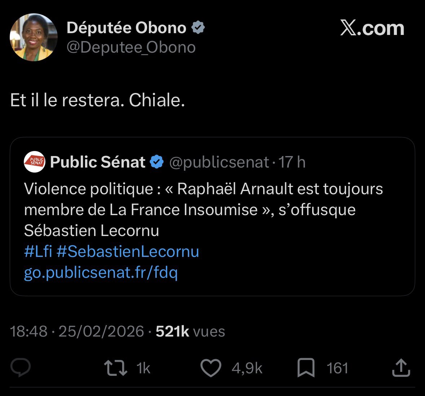The width and height of the screenshot is (425, 396).
Task: Click the reply speech bubble icon
Action: (x=21, y=368)
